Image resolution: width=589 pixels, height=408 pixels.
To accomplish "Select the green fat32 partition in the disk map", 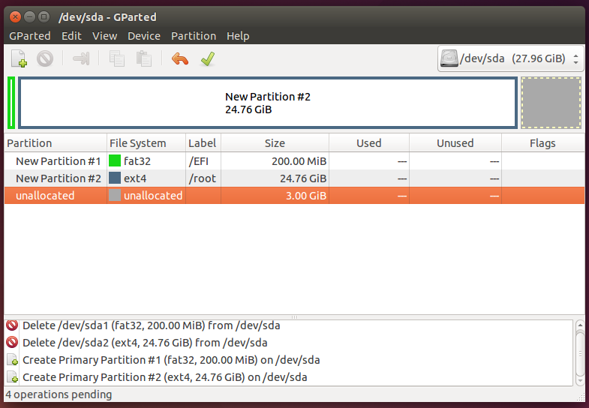I will click(11, 103).
